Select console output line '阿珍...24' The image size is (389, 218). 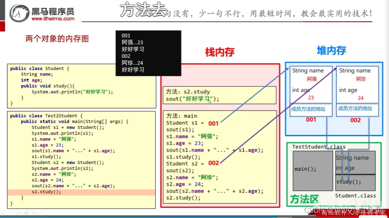point(132,63)
